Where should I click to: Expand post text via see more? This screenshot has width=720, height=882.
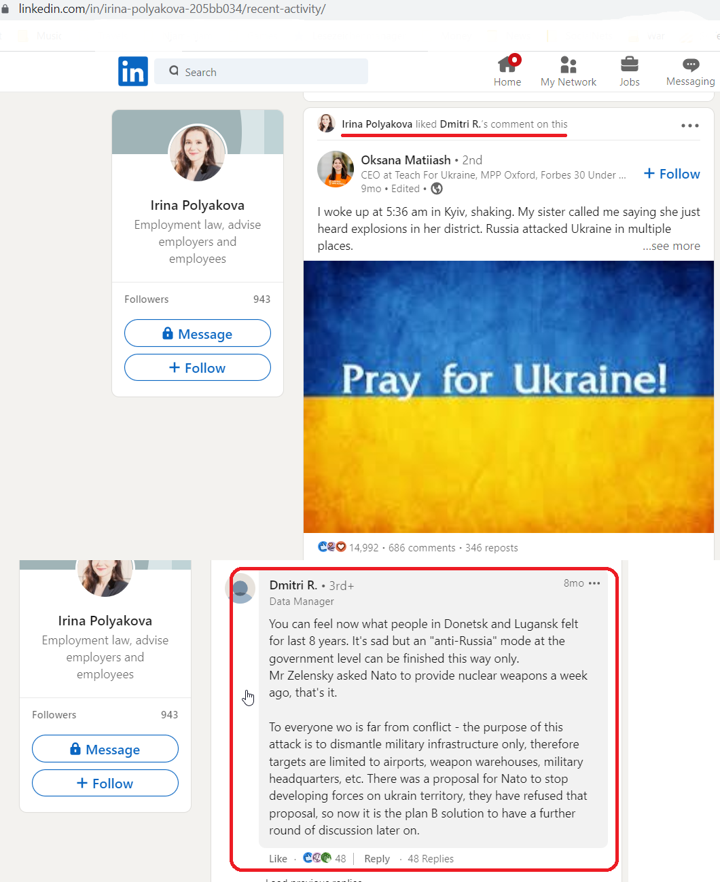(x=671, y=246)
